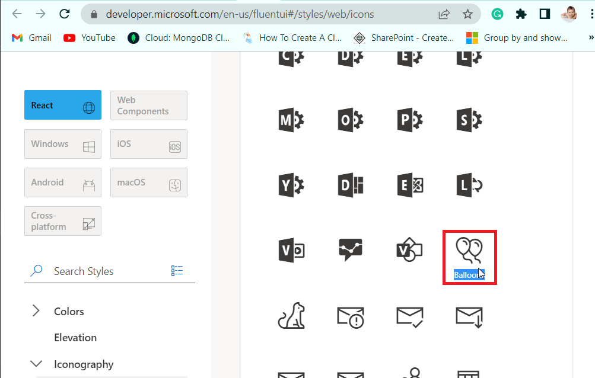Click the mail download arrow envelope icon
The image size is (595, 378).
[x=469, y=317]
